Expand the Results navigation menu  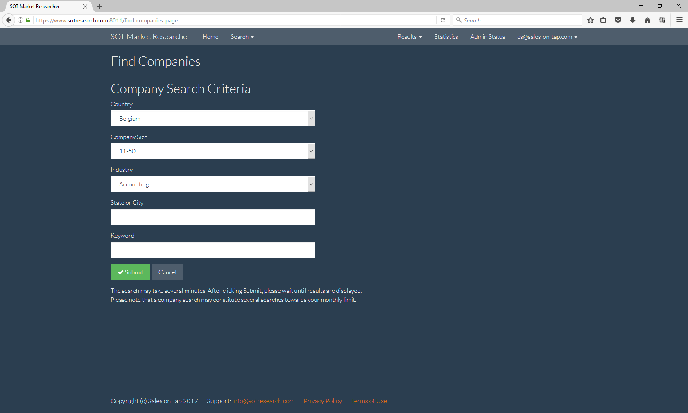(x=410, y=37)
